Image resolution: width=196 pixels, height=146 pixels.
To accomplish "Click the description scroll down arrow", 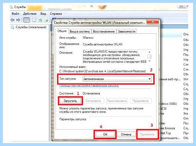I will [149, 61].
